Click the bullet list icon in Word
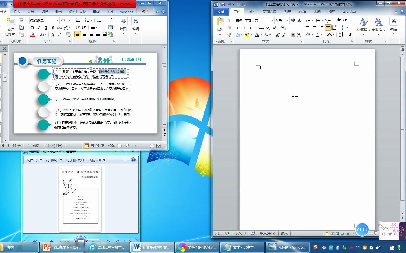The image size is (406, 253). pyautogui.click(x=308, y=20)
